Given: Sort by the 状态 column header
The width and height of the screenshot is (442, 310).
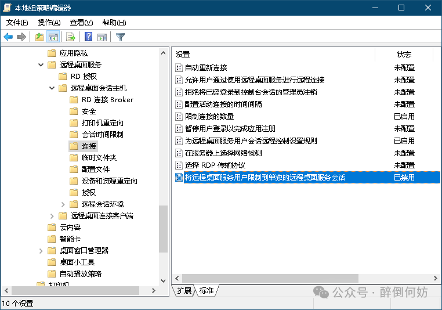Looking at the screenshot, I should [404, 54].
